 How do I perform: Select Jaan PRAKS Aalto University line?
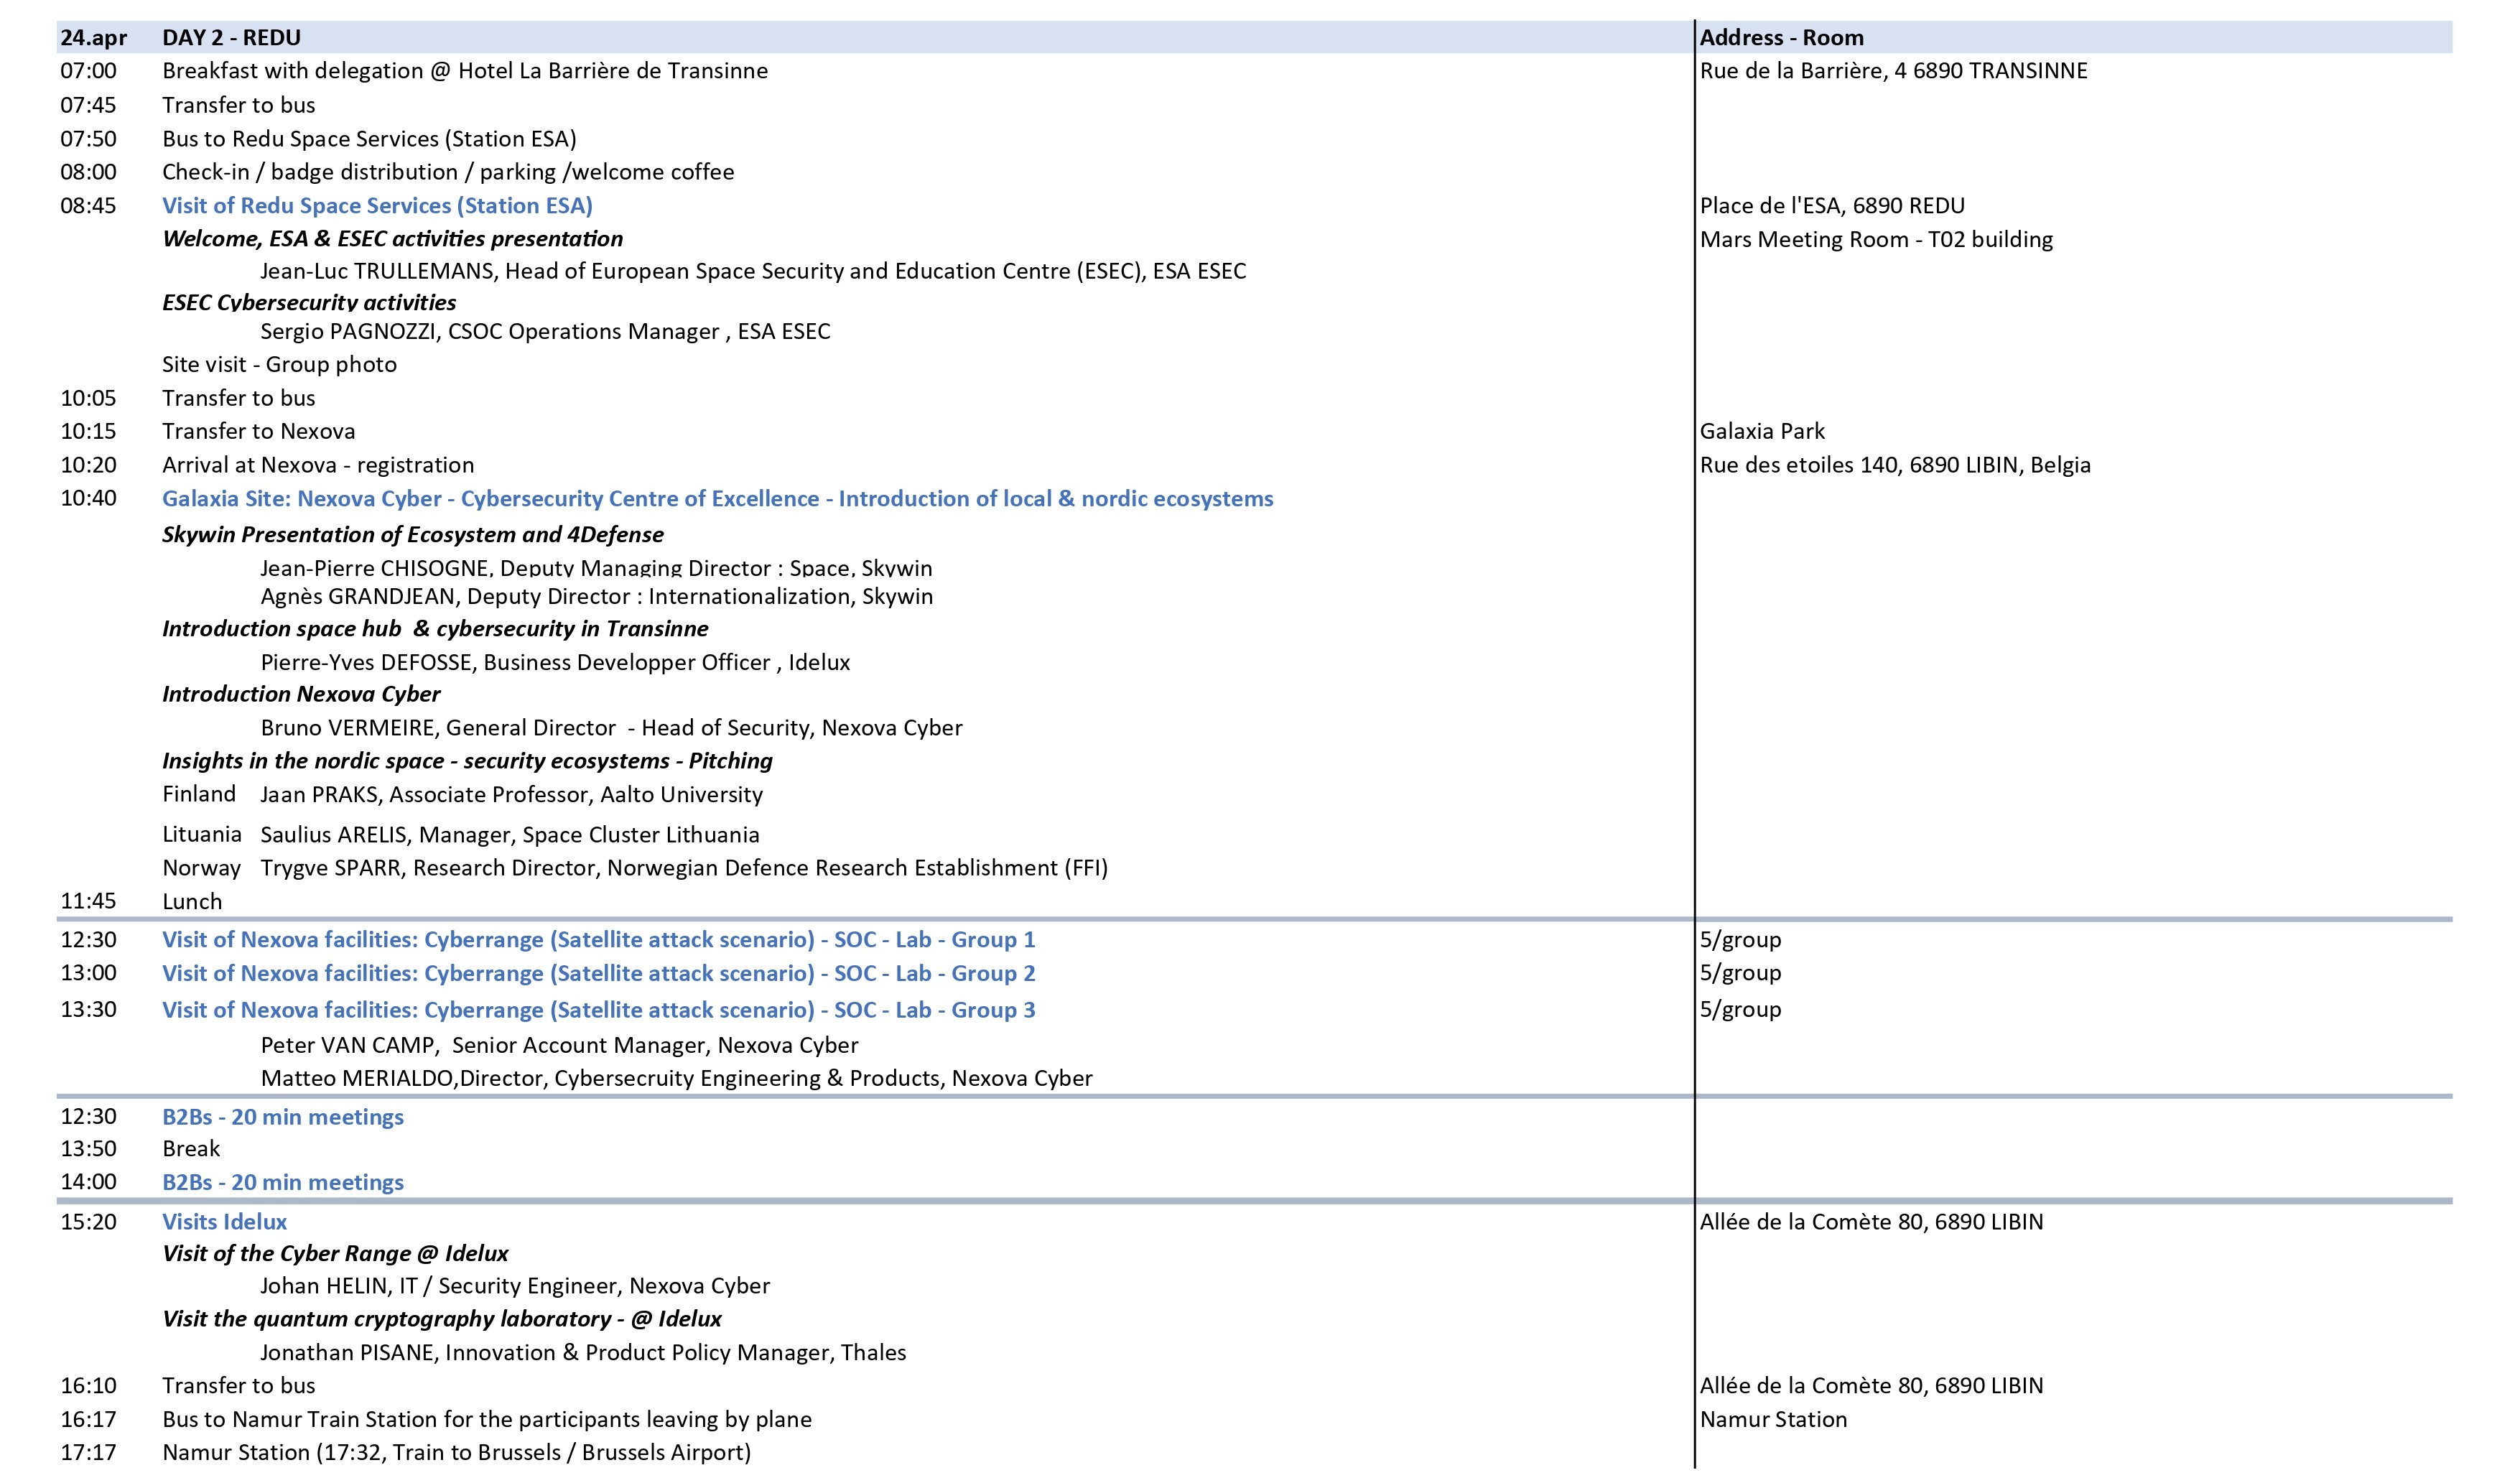(511, 794)
